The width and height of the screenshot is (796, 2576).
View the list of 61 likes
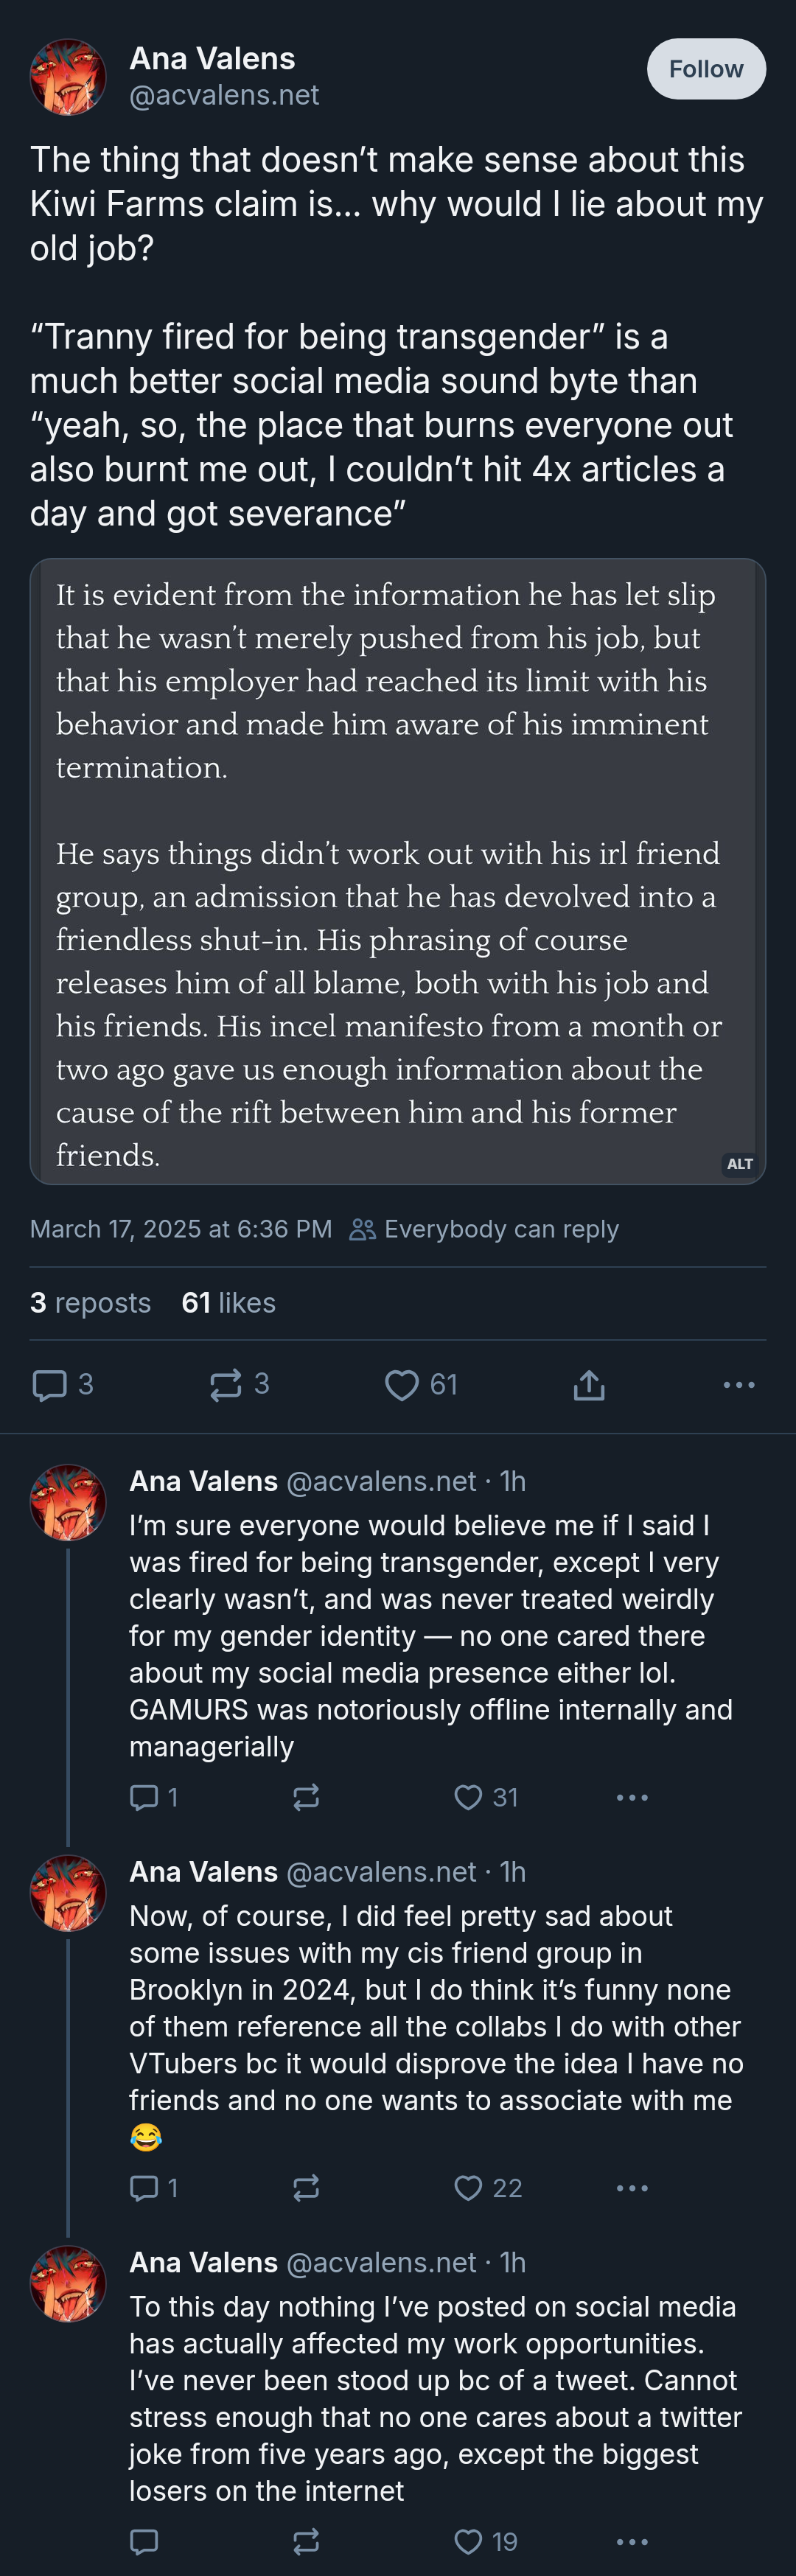228,1303
